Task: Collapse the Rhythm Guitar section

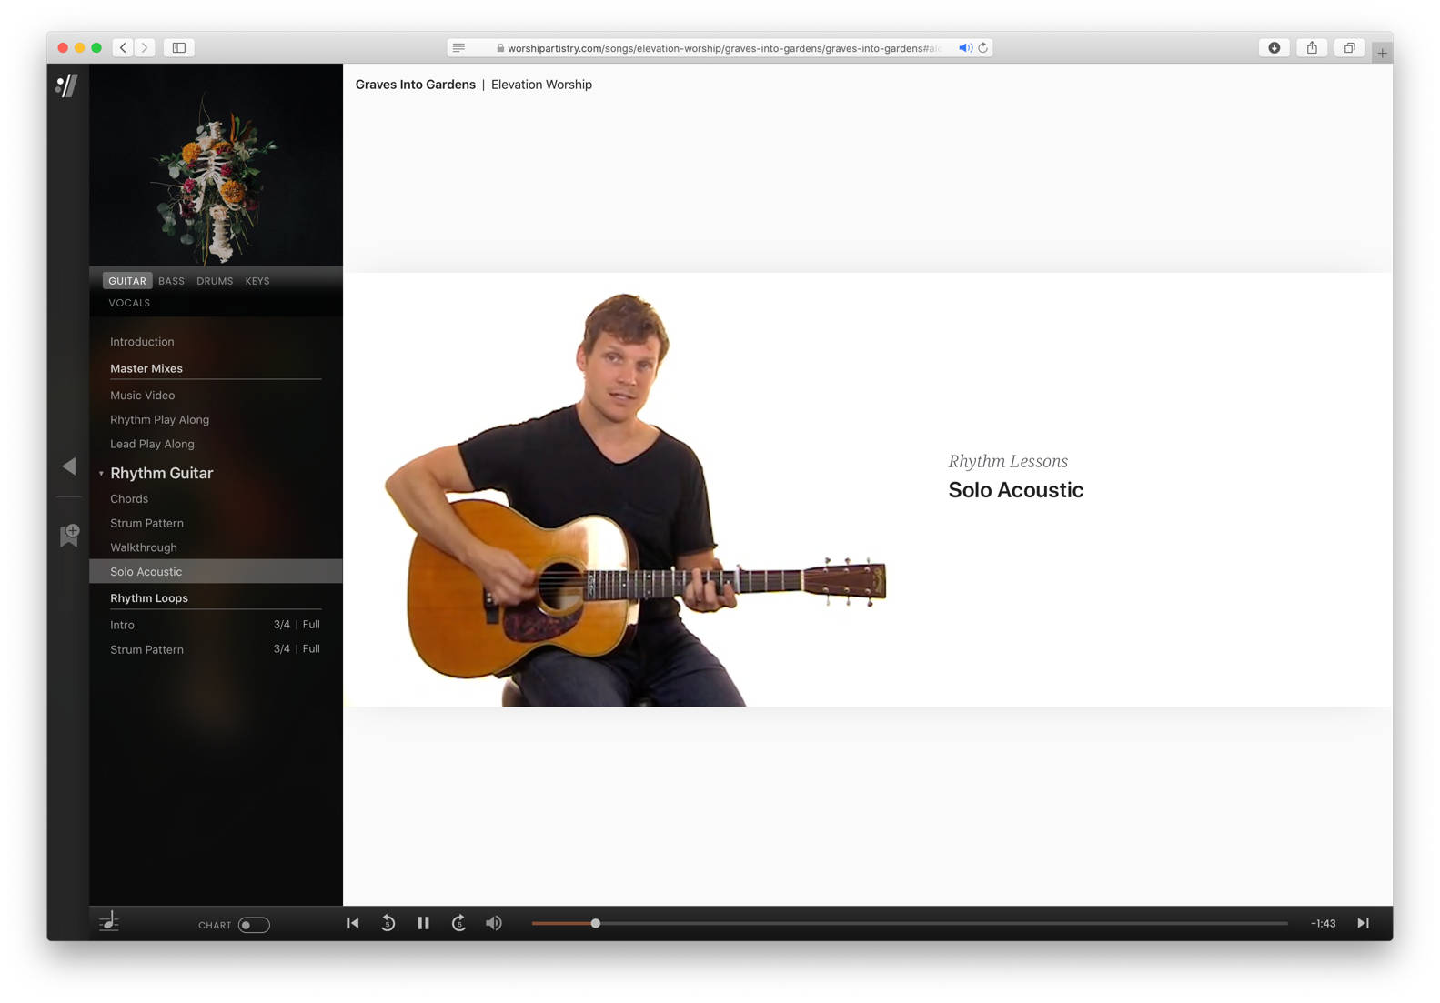Action: coord(101,474)
